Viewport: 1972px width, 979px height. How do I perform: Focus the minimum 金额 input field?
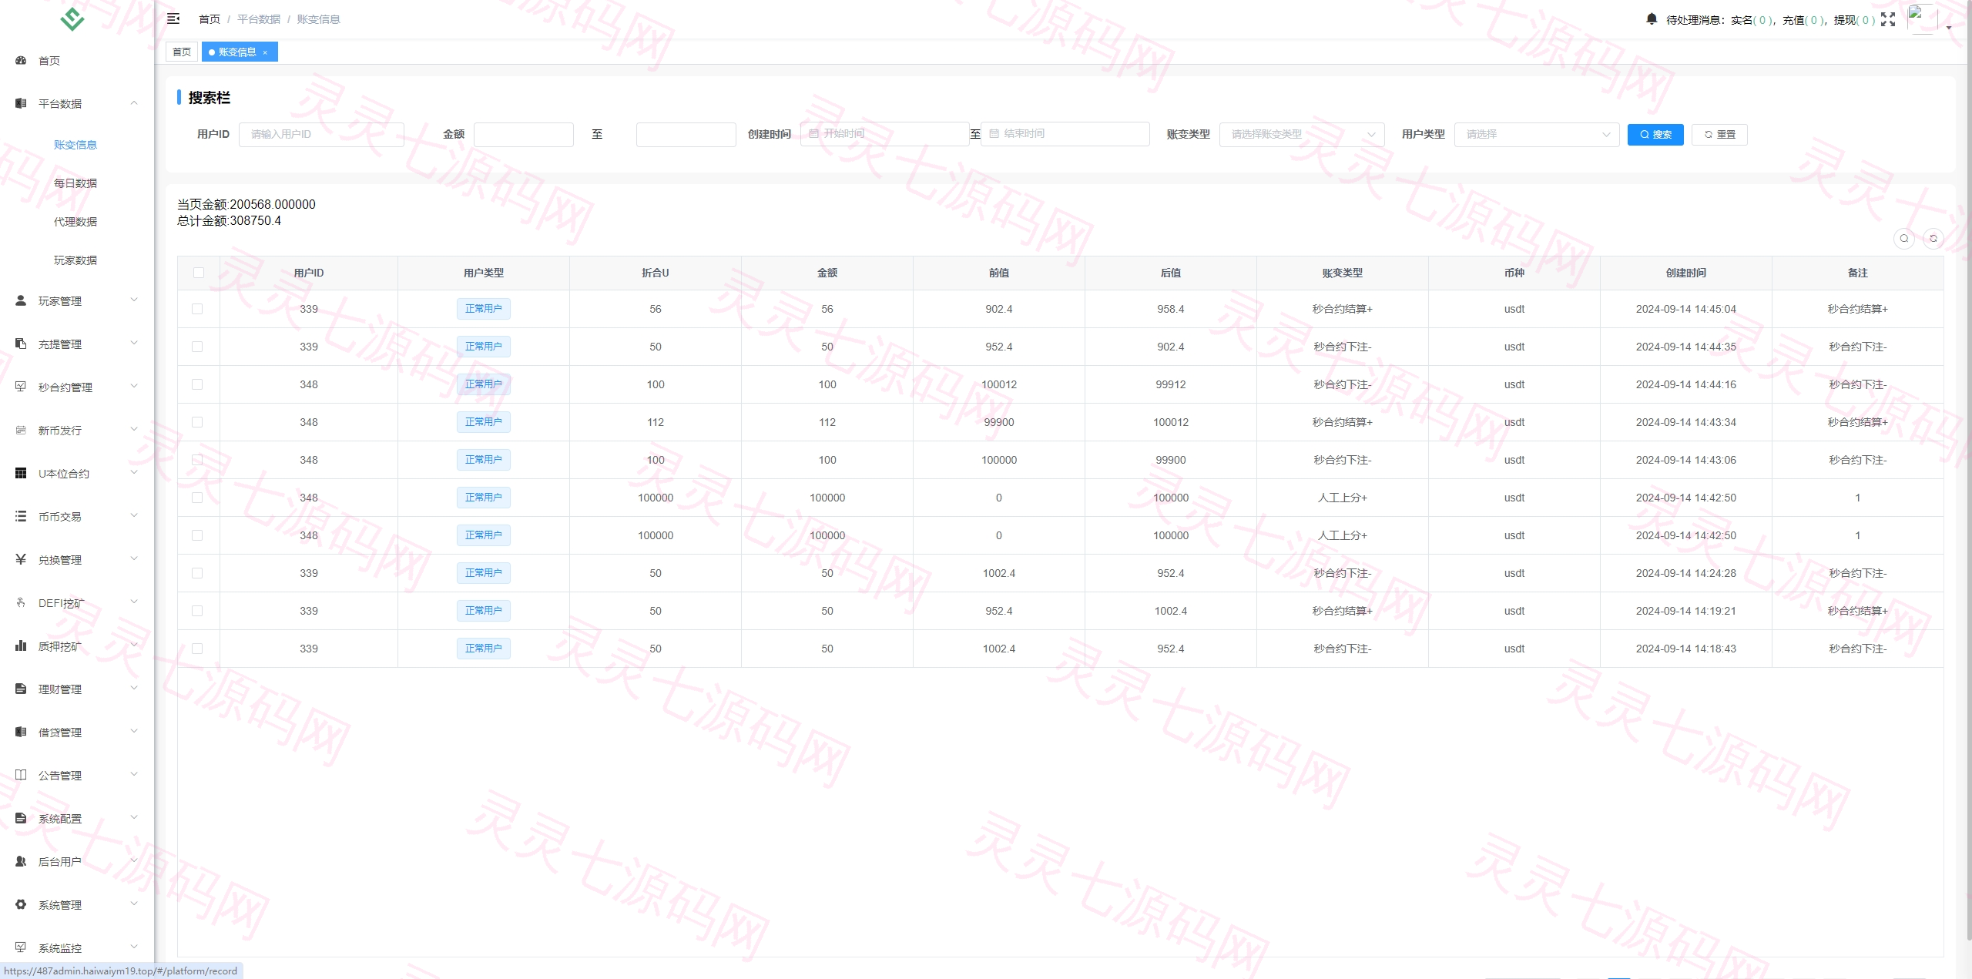point(524,134)
